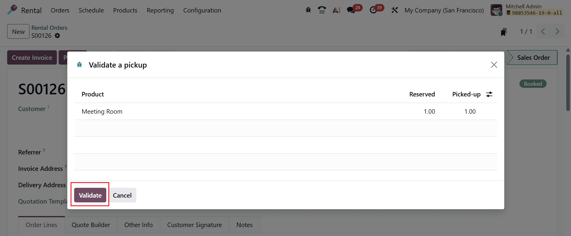The height and width of the screenshot is (236, 571).
Task: Open the VoIP phone icon
Action: 322,10
